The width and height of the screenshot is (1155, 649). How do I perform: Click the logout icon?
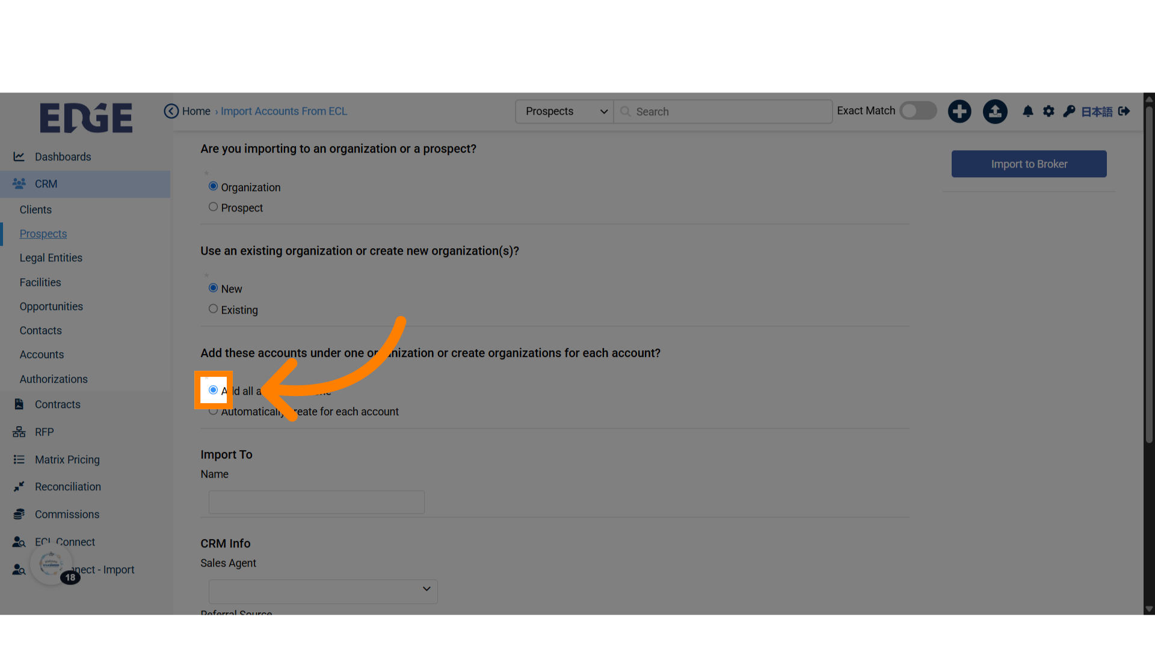(1124, 111)
